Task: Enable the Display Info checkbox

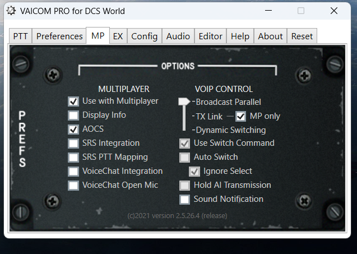Action: click(73, 116)
